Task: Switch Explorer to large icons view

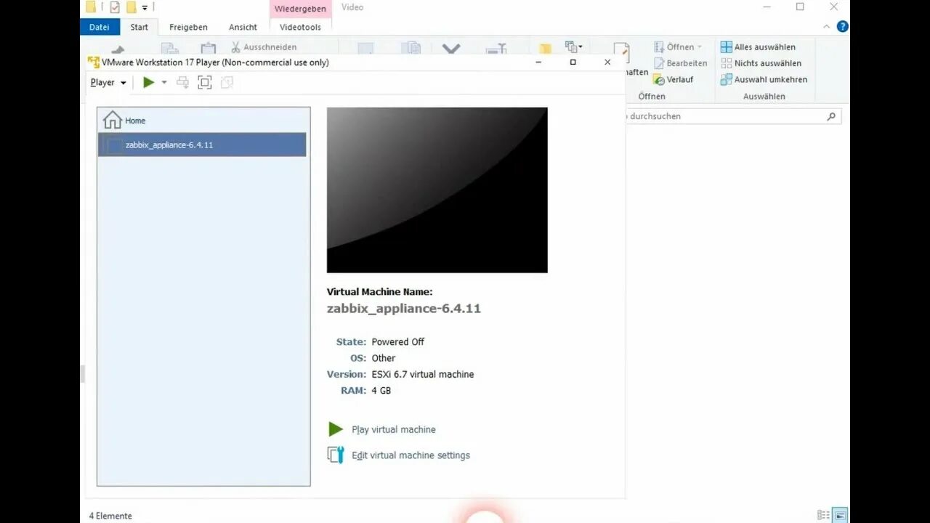Action: (839, 515)
